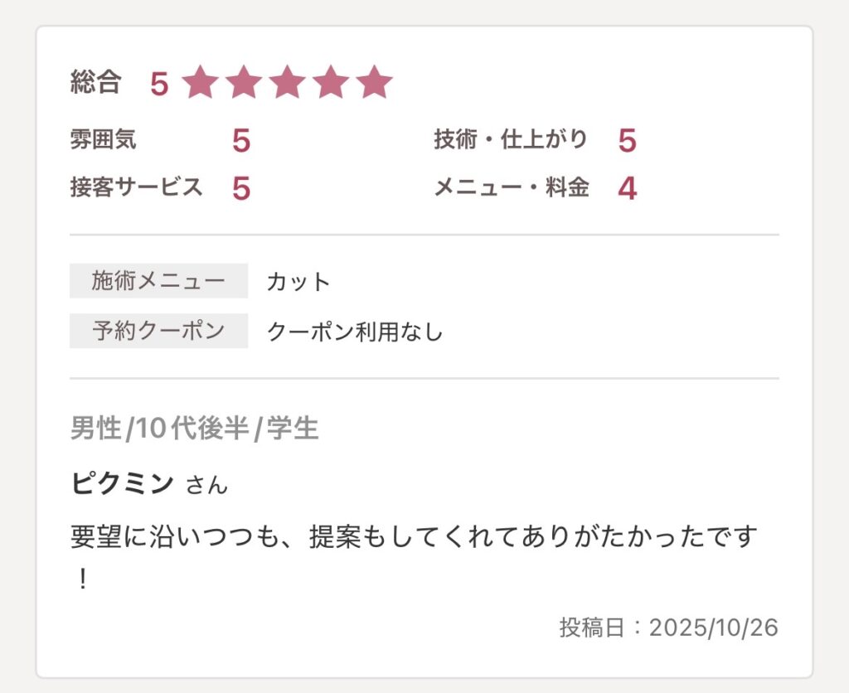Click the 雰囲気 atmosphere rating label
This screenshot has height=693, width=849.
pyautogui.click(x=104, y=140)
